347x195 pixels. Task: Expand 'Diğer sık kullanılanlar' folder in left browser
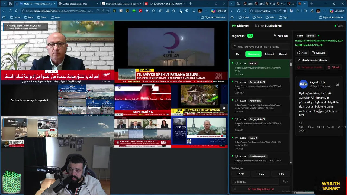click(213, 17)
